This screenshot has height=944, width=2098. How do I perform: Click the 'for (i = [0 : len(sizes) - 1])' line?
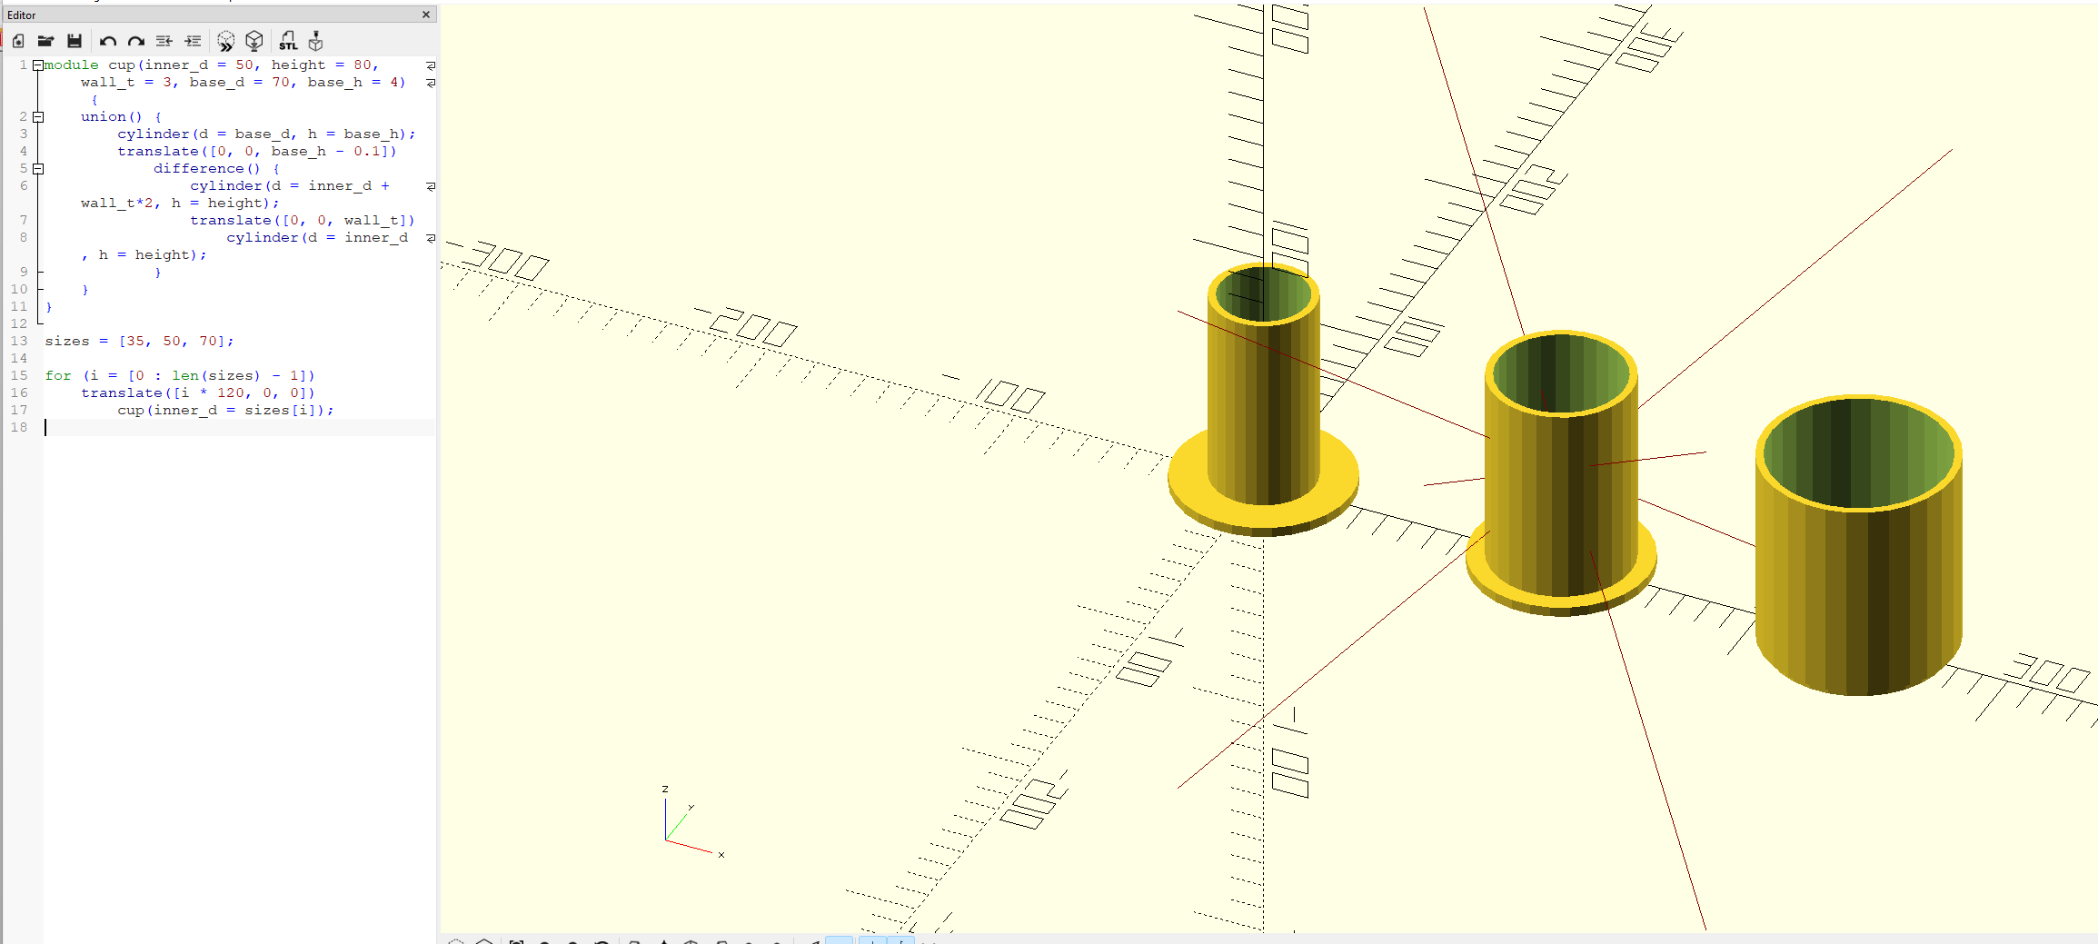point(180,375)
